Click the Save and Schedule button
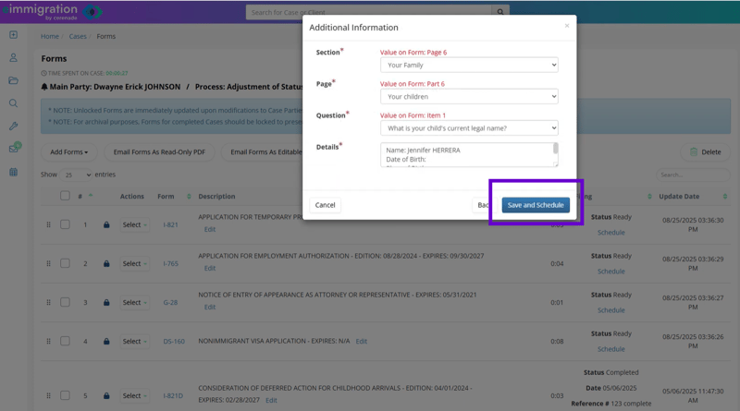The image size is (740, 411). (535, 205)
